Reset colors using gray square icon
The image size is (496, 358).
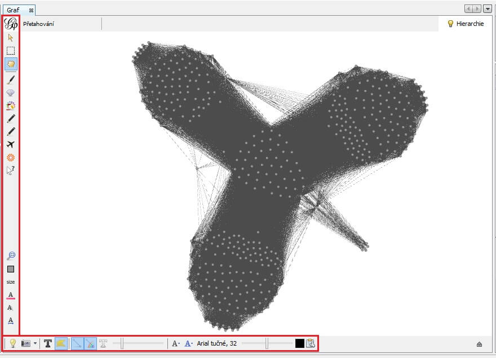pyautogui.click(x=11, y=269)
